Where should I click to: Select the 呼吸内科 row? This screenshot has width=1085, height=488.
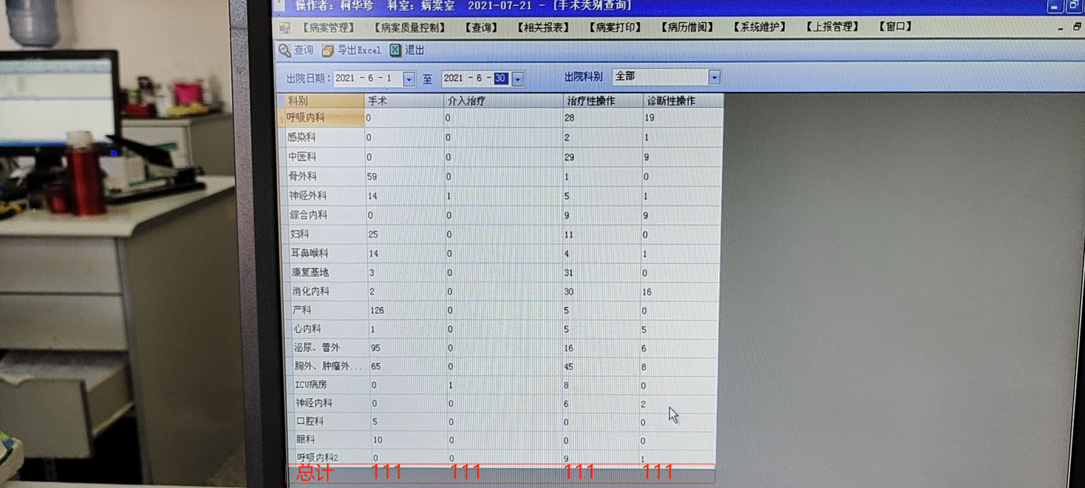tap(501, 117)
